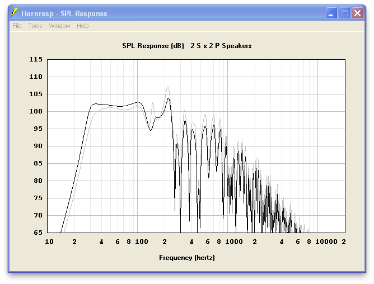Open the Help menu

[x=82, y=26]
